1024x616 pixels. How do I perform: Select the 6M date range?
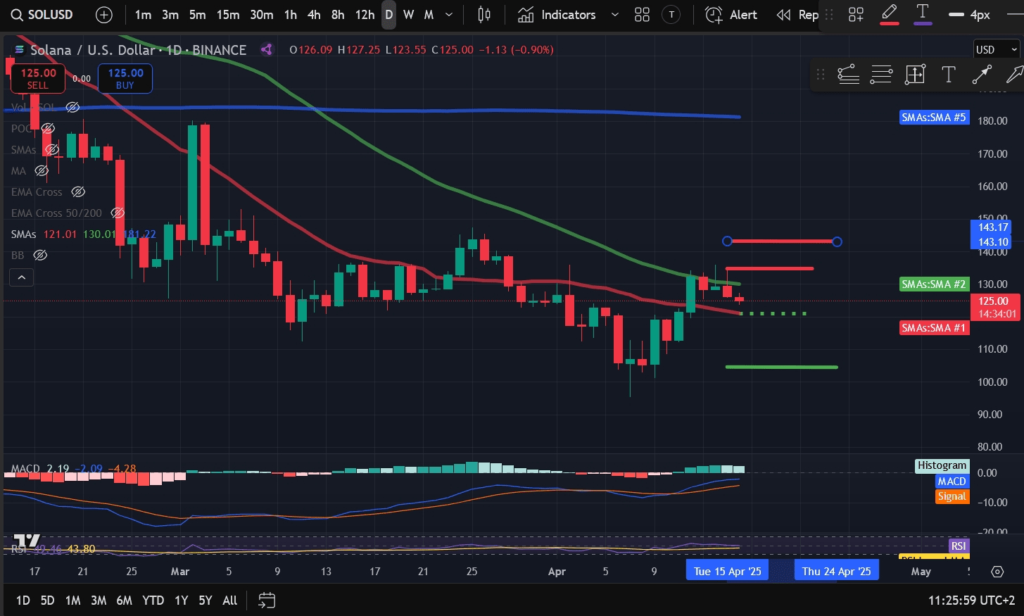click(x=124, y=601)
